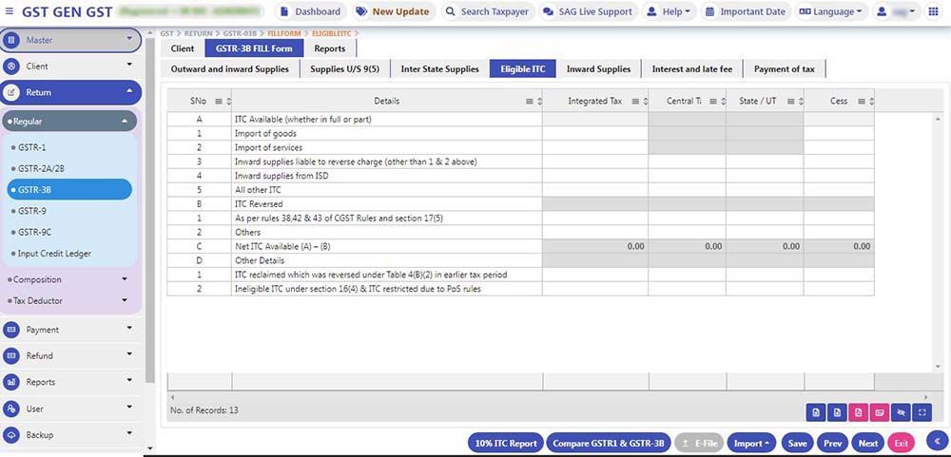This screenshot has height=457, width=951.
Task: Click the first blue document export icon
Action: tap(815, 412)
